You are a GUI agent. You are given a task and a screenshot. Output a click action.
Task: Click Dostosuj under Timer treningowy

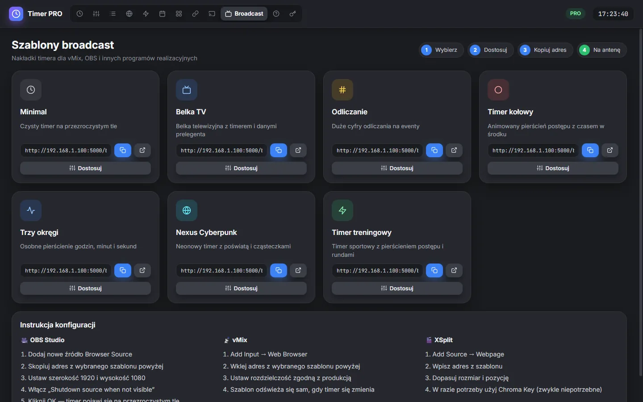point(397,289)
